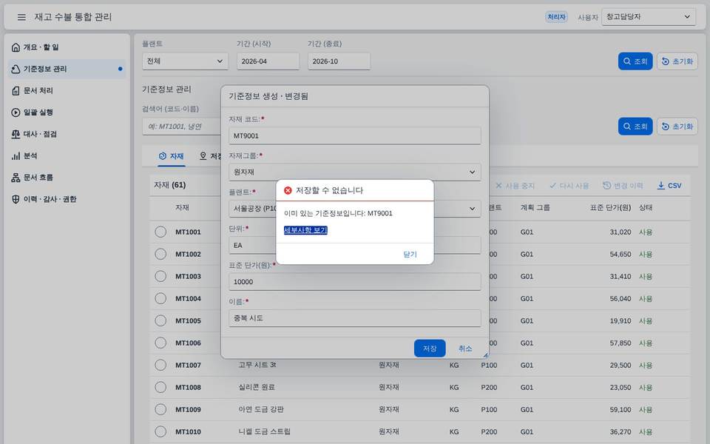Screen dimensions: 710x444
Task: Click the 검색어 search input field
Action: point(182,127)
